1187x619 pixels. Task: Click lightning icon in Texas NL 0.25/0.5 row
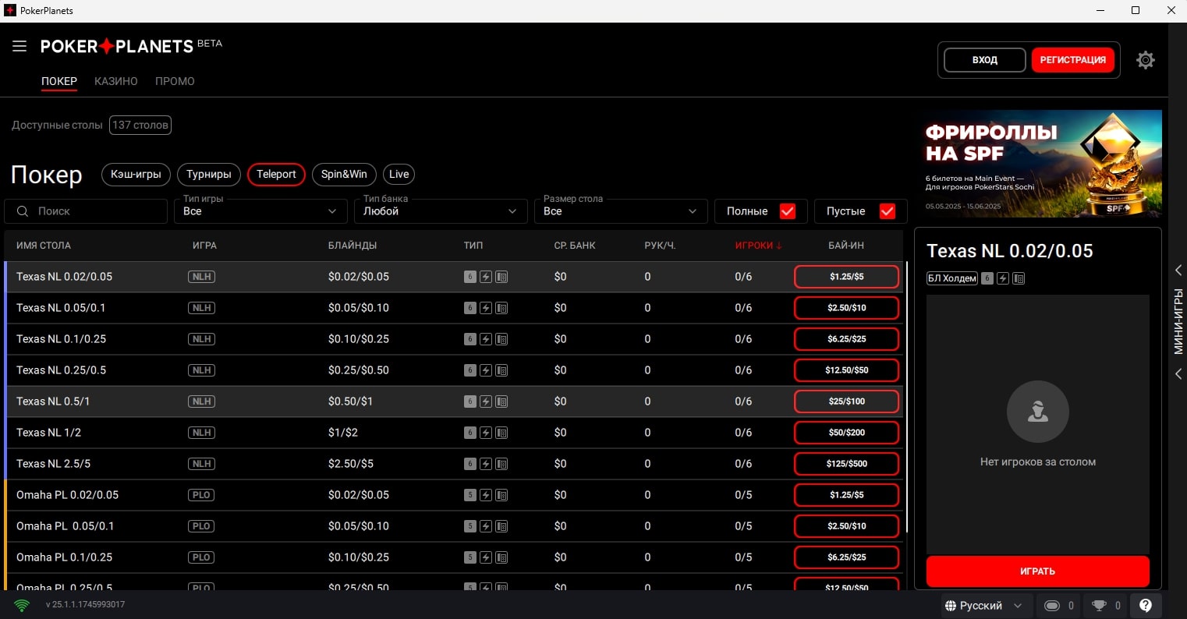486,370
